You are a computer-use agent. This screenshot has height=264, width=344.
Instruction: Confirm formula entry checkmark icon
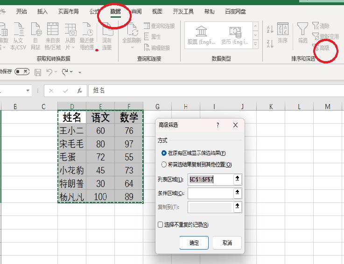pos(65,90)
